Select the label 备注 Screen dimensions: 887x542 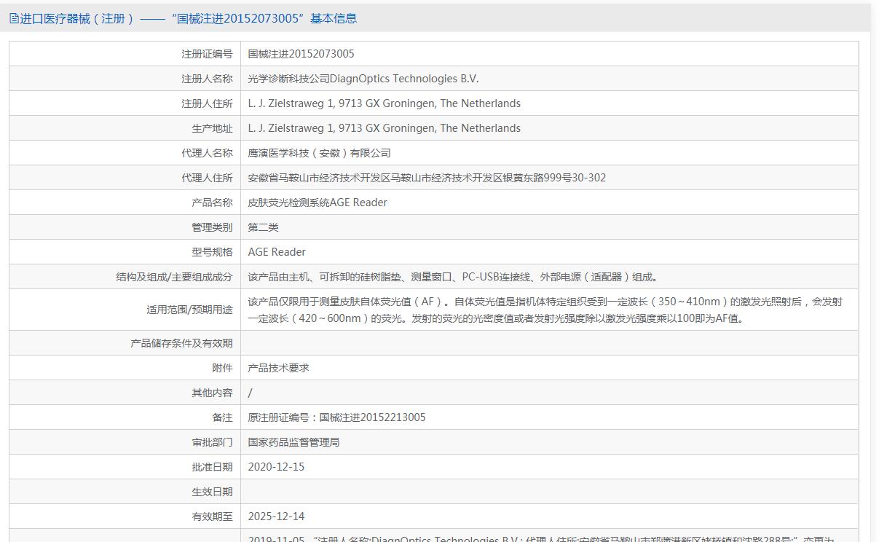[222, 417]
